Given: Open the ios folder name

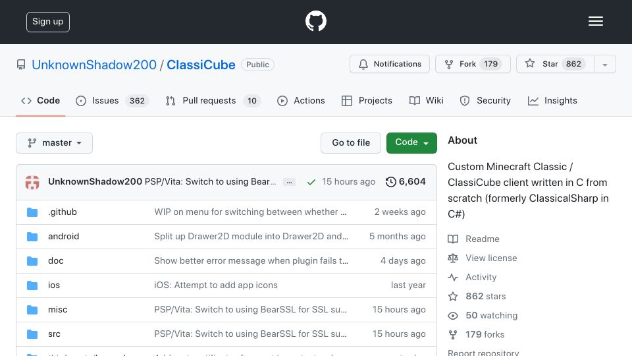Looking at the screenshot, I should [54, 285].
